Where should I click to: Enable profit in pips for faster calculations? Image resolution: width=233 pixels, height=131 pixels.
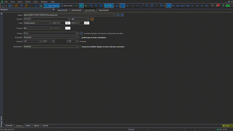81,37
